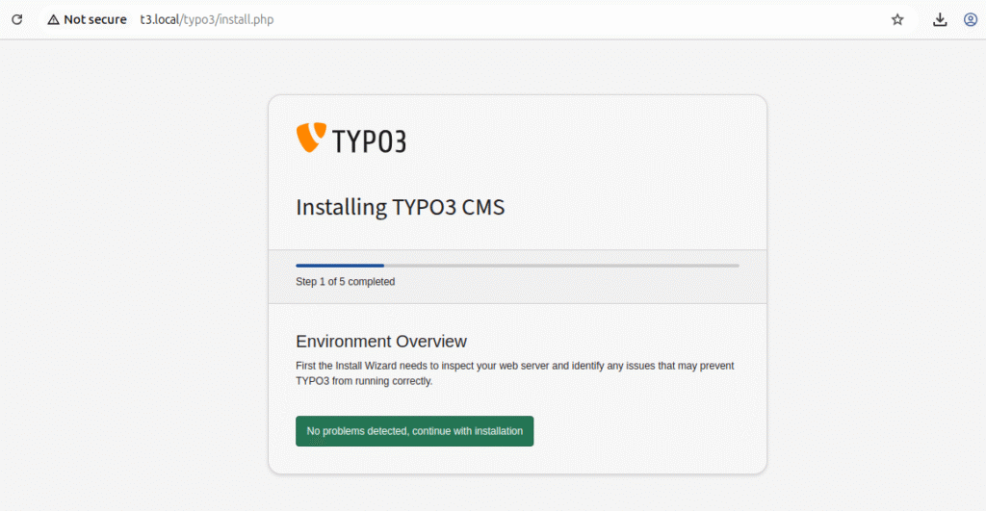Click the warning triangle security icon
This screenshot has height=511, width=986.
(53, 19)
